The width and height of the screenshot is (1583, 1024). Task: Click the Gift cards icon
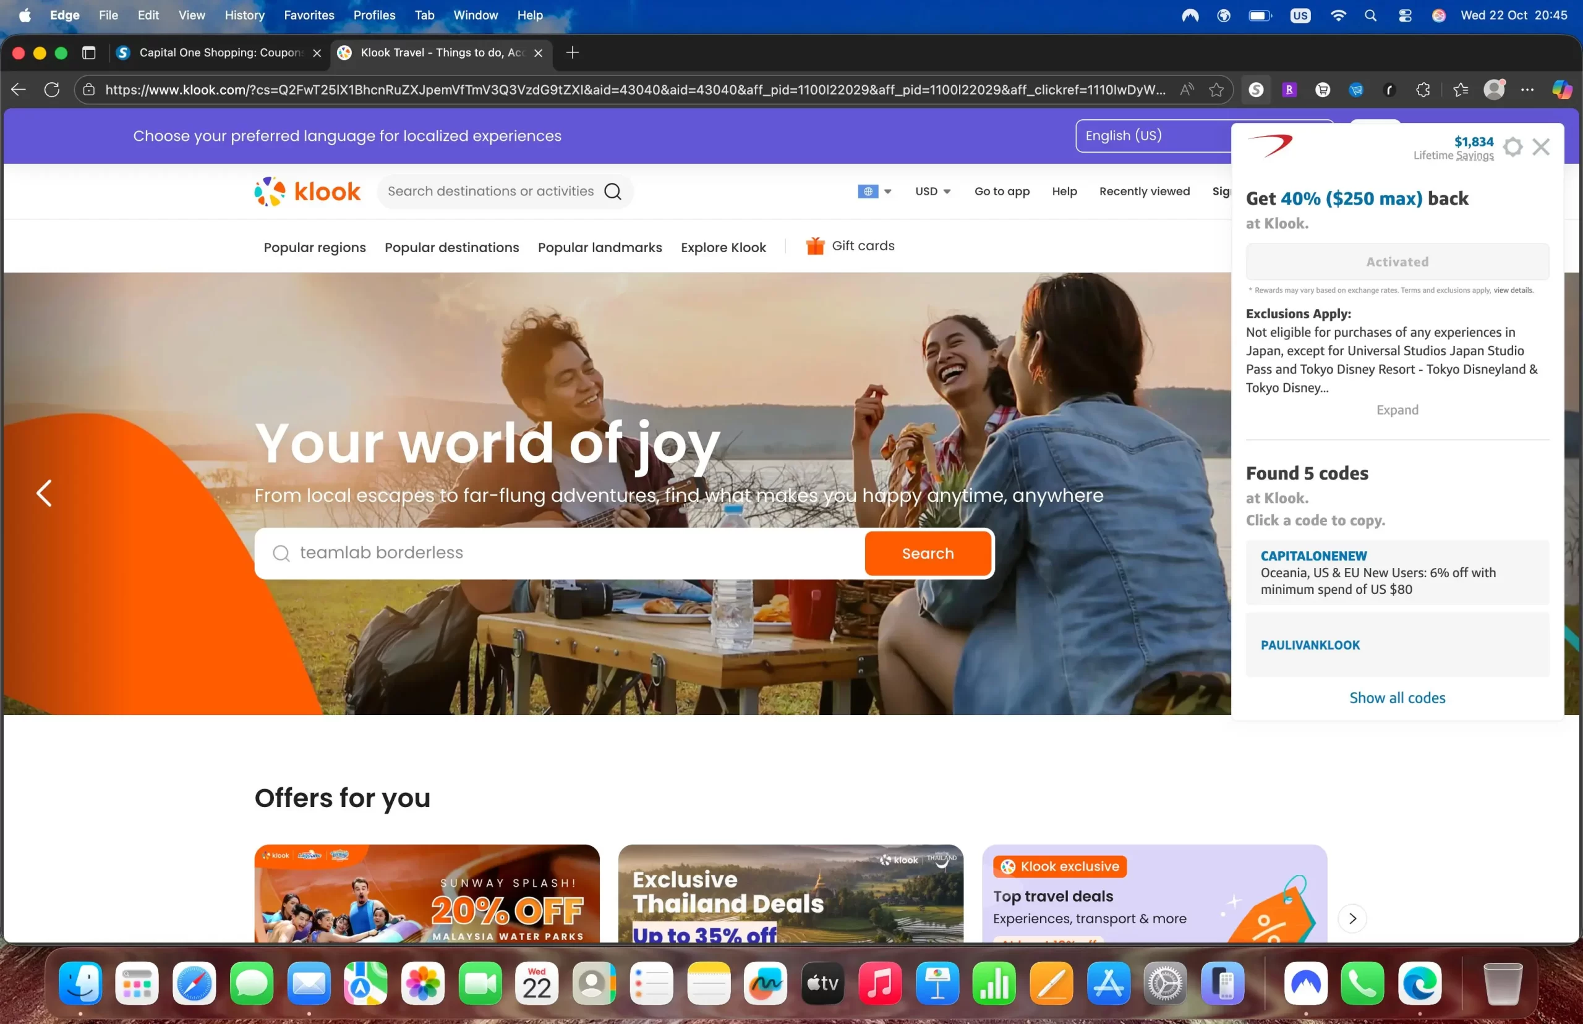[x=815, y=246]
